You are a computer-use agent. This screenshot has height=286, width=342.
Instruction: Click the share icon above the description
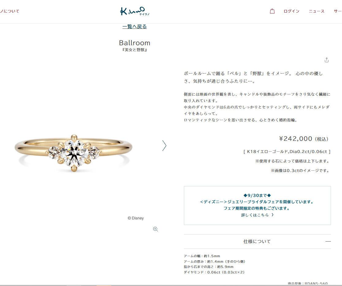tap(326, 60)
